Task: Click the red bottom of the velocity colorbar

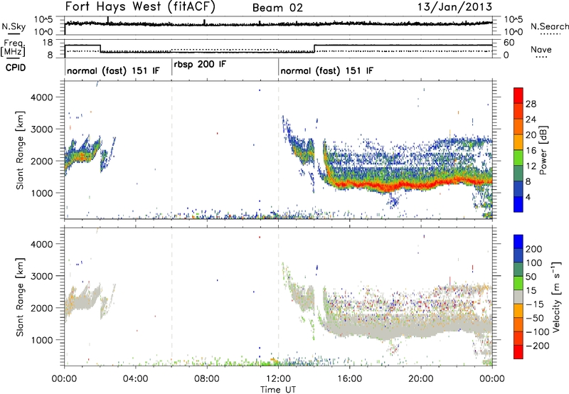Action: [x=519, y=352]
